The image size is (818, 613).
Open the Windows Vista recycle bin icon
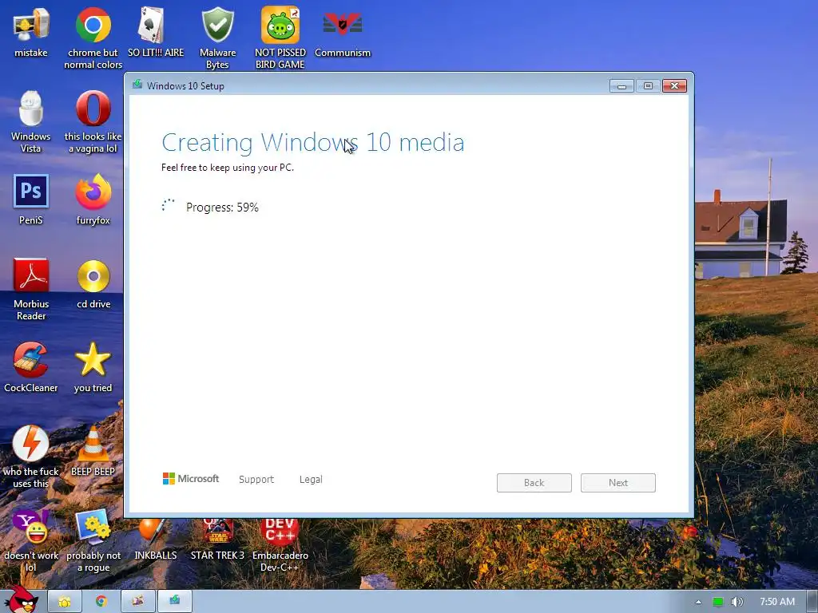pos(31,109)
